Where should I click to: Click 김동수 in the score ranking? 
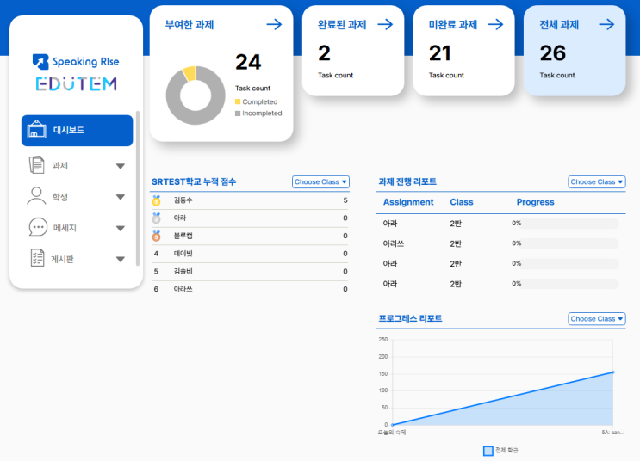coord(183,200)
